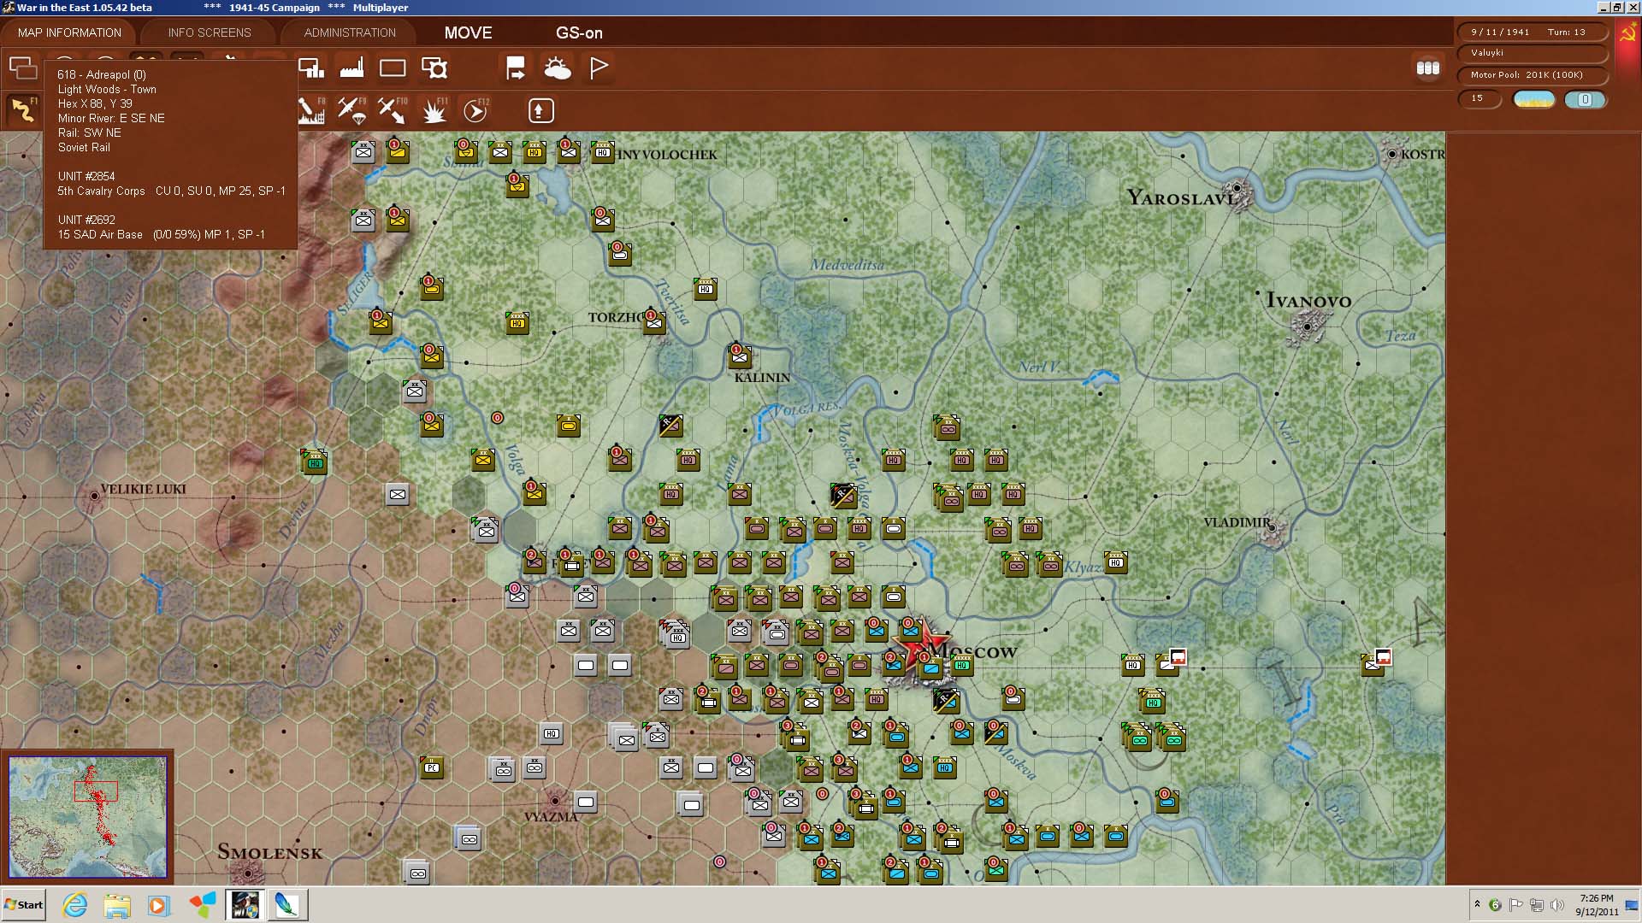Open Windows Explorer folder from taskbar
Image resolution: width=1642 pixels, height=923 pixels.
coord(117,905)
